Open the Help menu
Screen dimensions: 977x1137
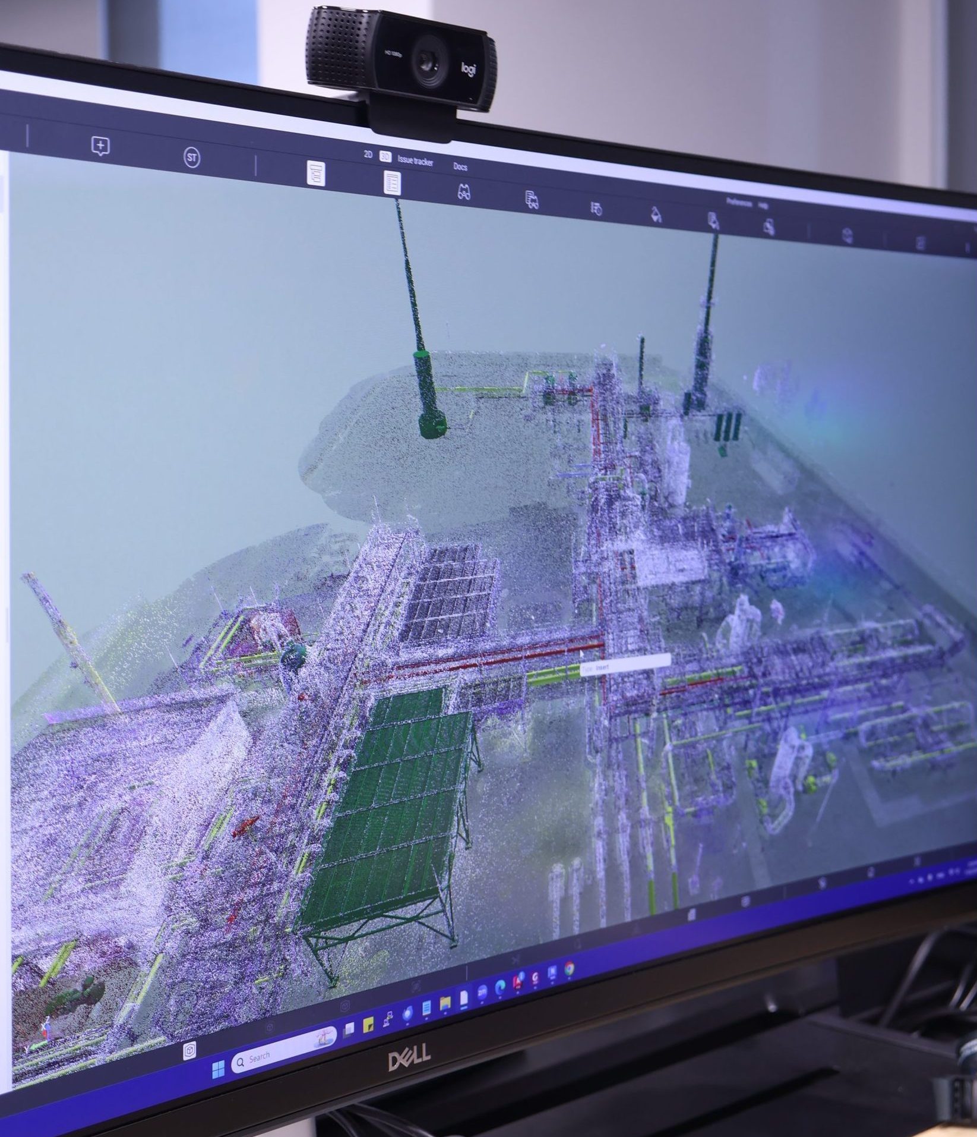pos(763,206)
